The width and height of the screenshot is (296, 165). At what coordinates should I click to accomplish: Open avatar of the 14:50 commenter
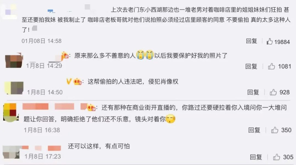(x=14, y=88)
